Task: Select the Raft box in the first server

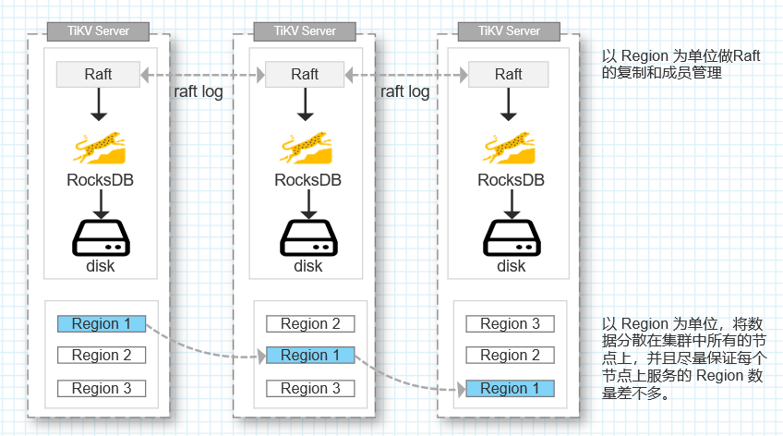Action: pos(98,75)
